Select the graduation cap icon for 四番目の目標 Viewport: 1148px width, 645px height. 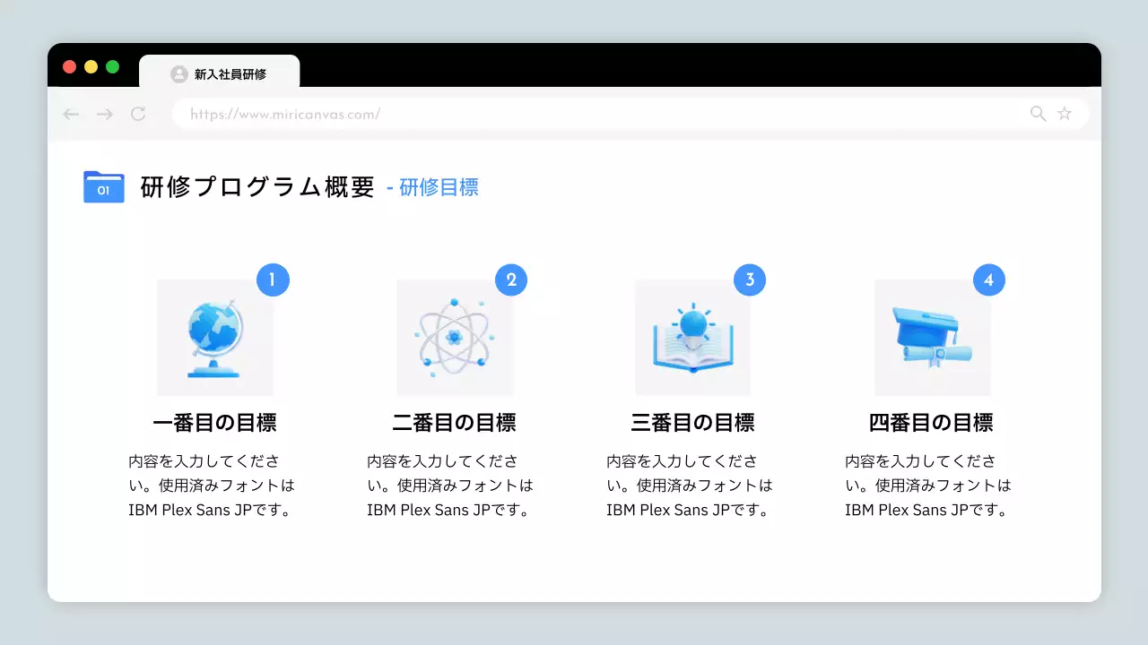932,338
